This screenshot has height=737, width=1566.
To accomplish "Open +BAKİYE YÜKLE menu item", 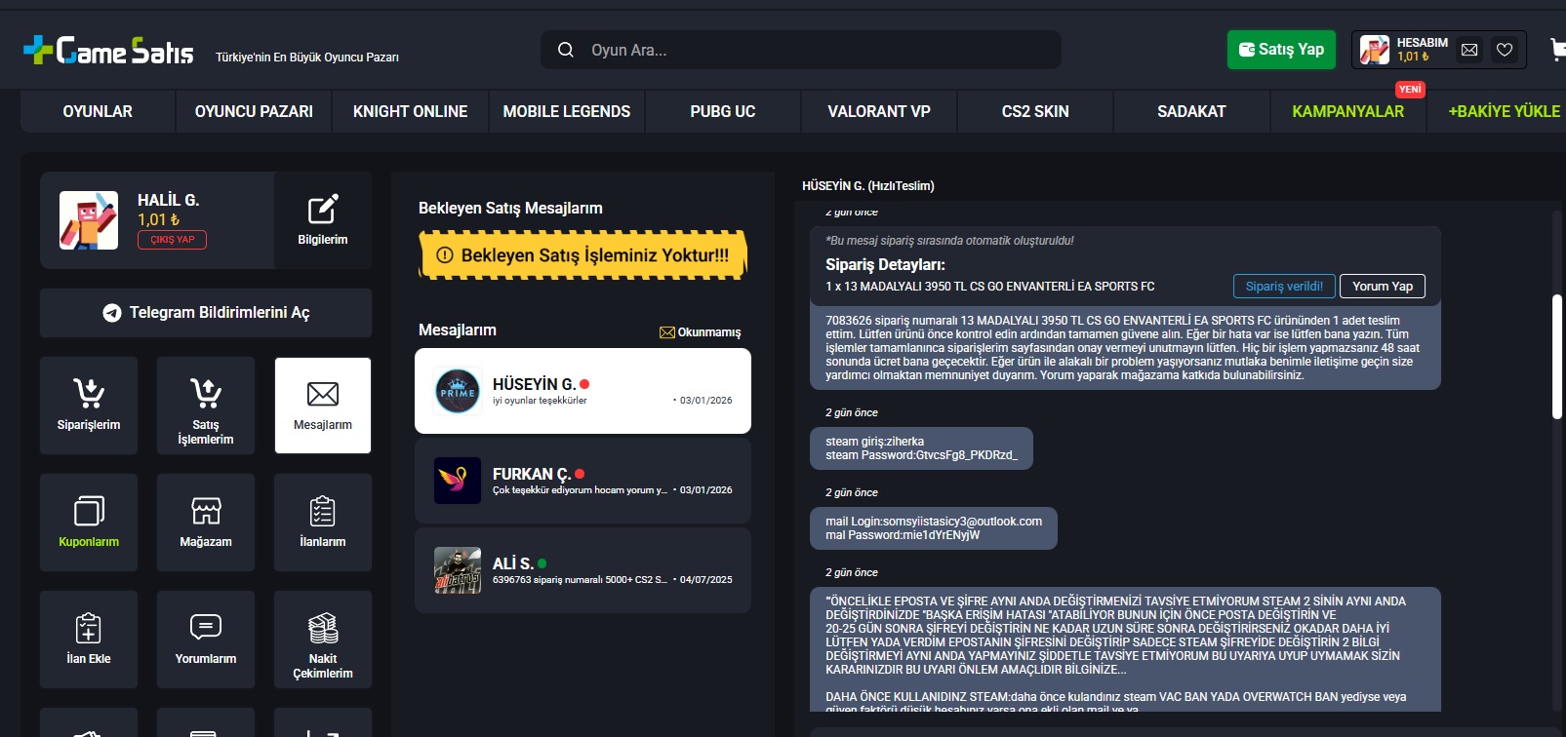I will 1504,112.
